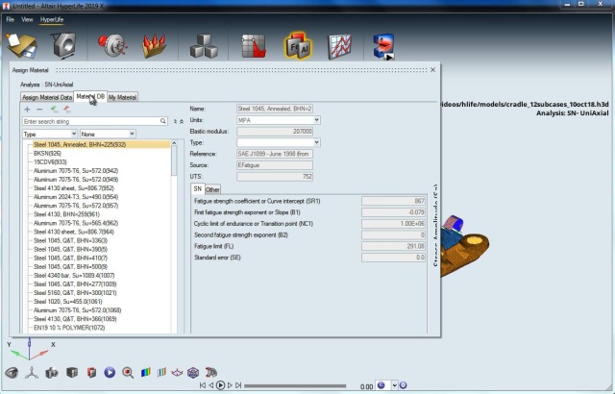Open the File menu
This screenshot has height=394, width=615.
click(11, 19)
